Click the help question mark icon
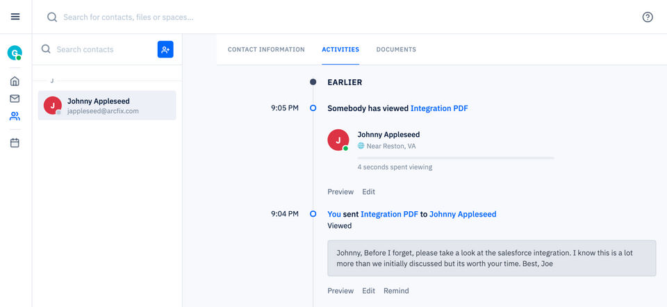This screenshot has width=667, height=307. click(648, 17)
